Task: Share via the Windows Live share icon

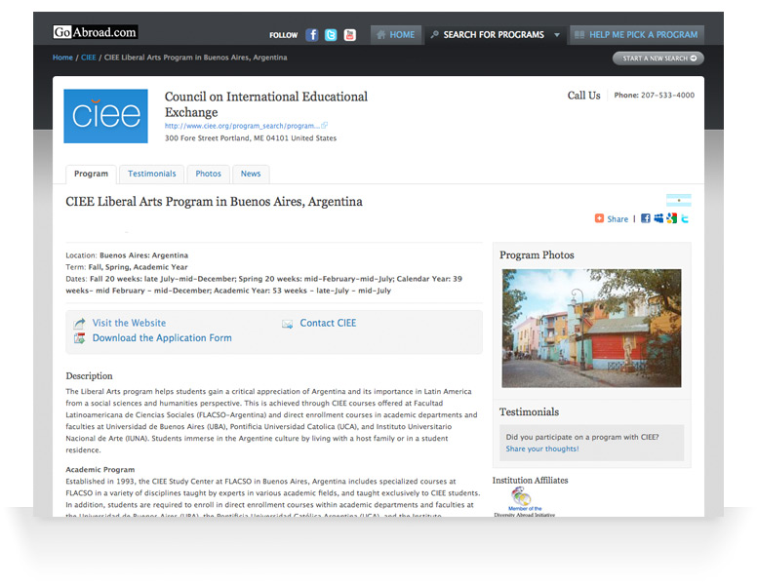Action: 658,218
